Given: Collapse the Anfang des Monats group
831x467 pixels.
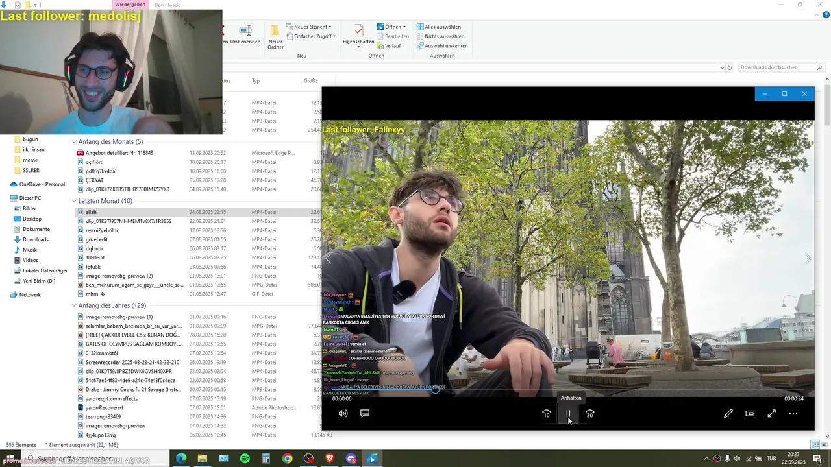Looking at the screenshot, I should [74, 141].
